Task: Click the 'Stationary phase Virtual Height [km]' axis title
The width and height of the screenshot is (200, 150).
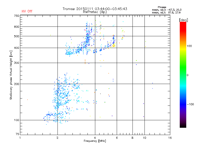Action: (11, 75)
